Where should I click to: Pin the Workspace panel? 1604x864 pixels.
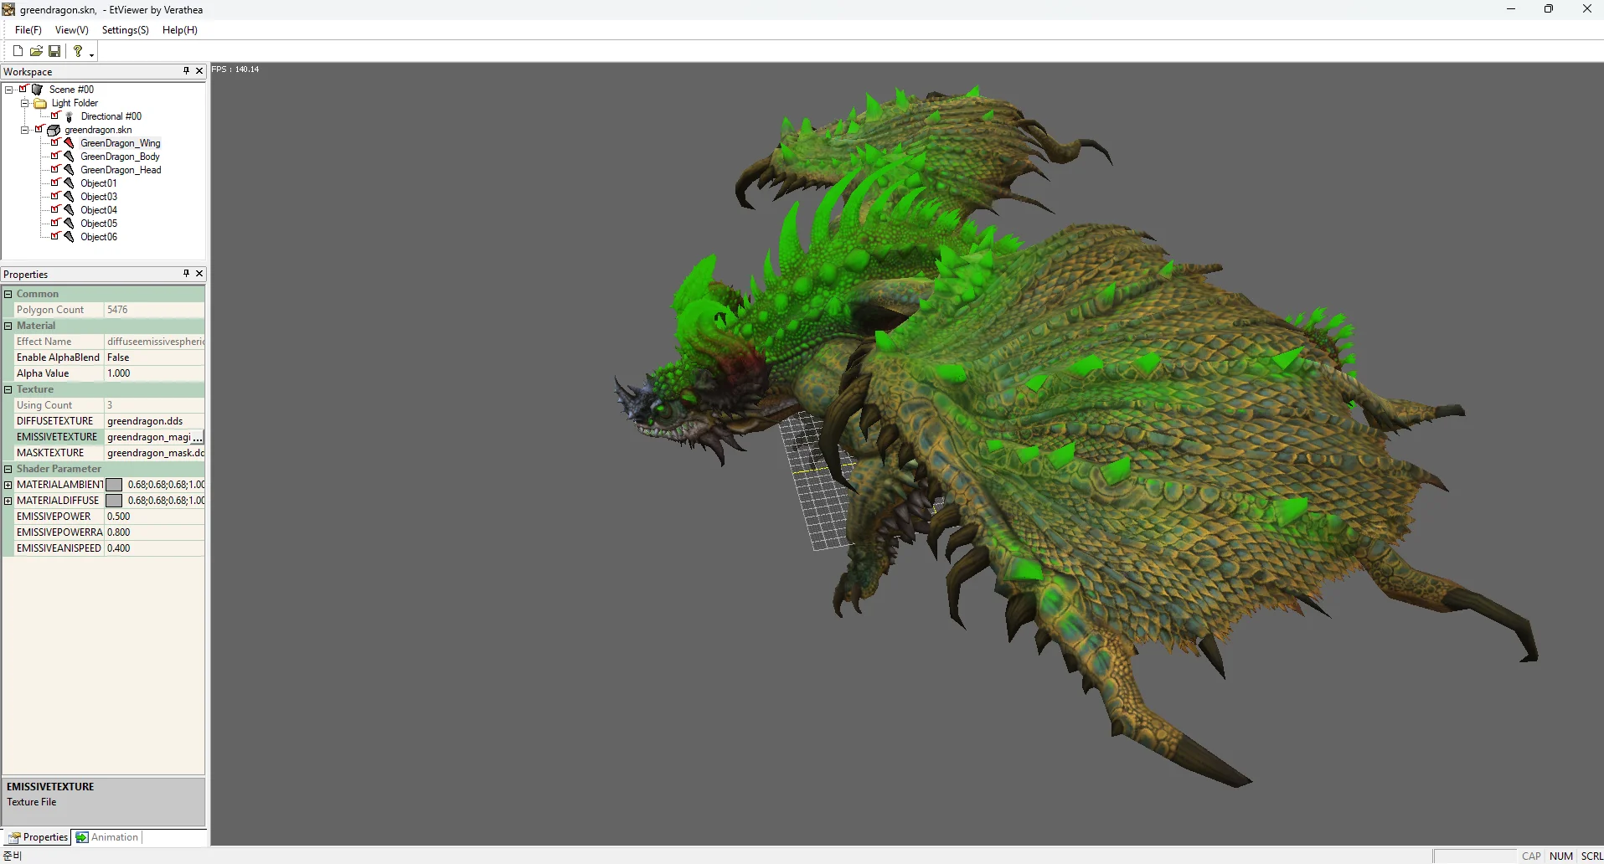pos(186,71)
